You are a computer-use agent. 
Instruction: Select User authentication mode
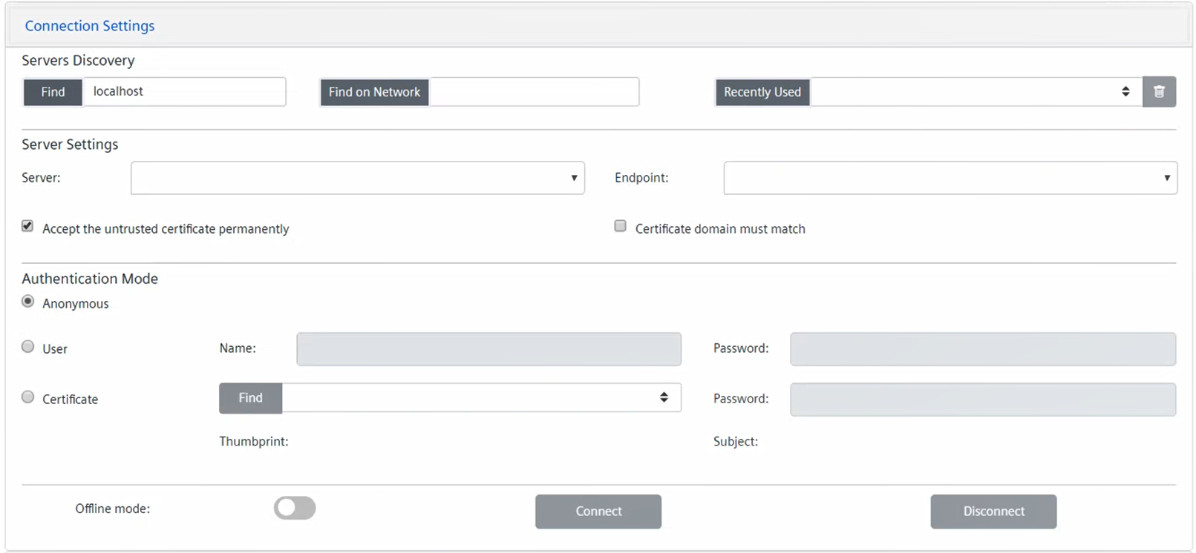point(28,347)
